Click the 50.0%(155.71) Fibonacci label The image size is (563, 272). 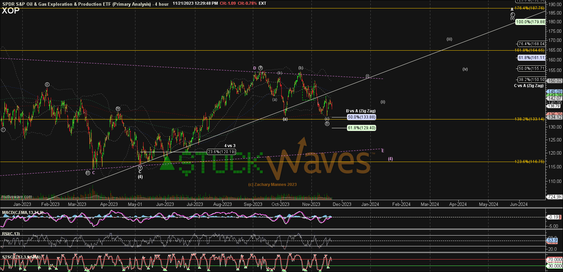[532, 69]
